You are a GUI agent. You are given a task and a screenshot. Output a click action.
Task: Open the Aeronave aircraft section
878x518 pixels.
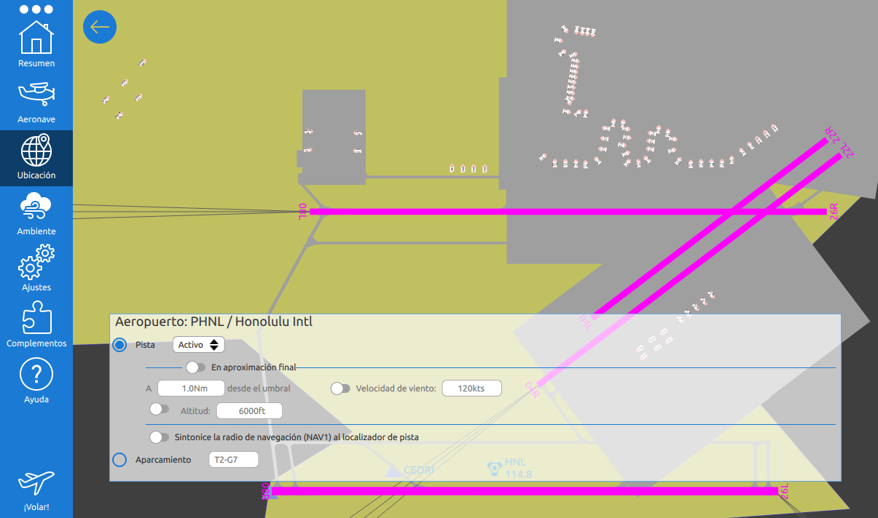[36, 102]
